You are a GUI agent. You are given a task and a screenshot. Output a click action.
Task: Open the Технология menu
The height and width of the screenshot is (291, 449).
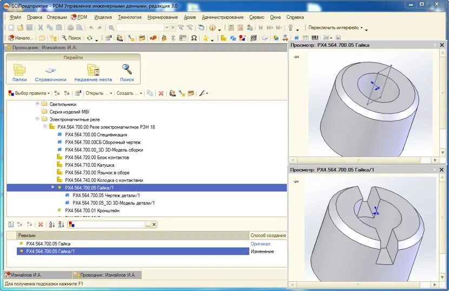[130, 17]
